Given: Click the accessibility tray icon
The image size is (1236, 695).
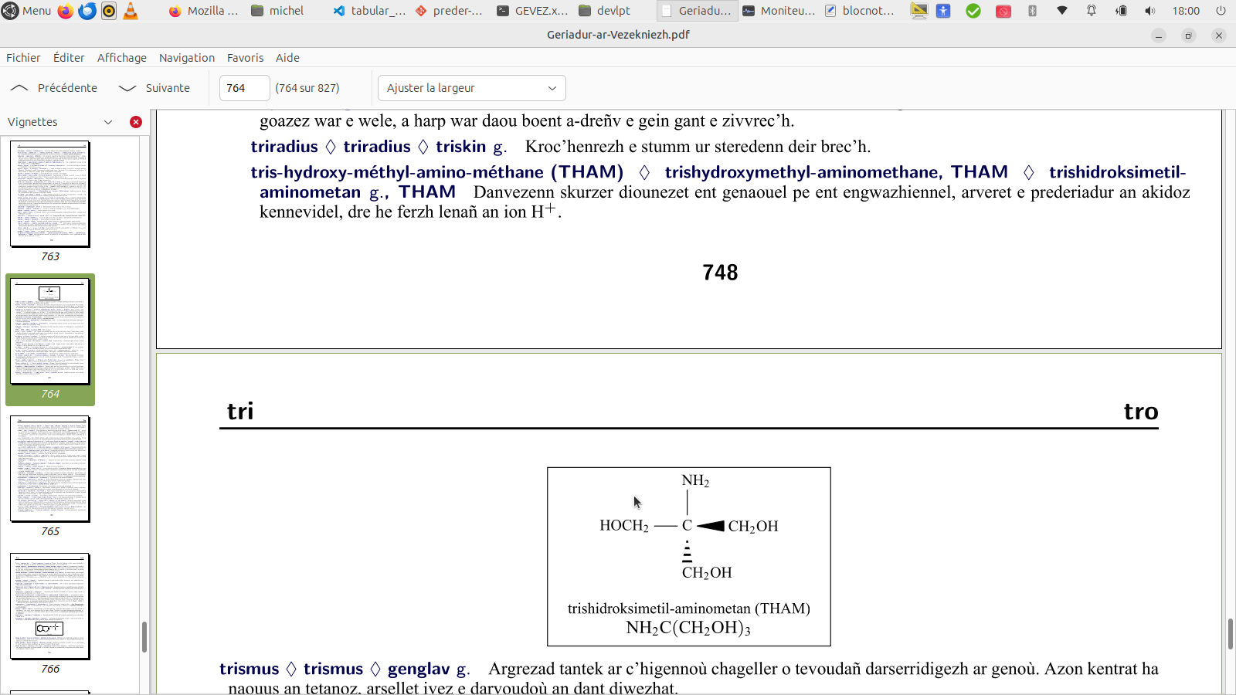Looking at the screenshot, I should pos(943,11).
